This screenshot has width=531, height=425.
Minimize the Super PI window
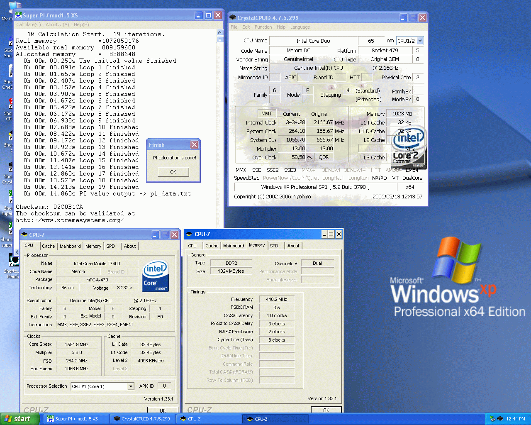tap(199, 15)
